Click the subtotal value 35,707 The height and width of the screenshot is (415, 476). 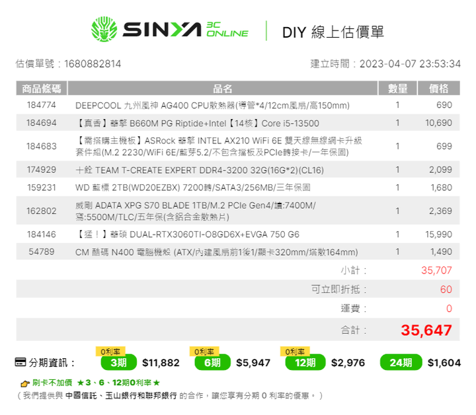tap(437, 270)
